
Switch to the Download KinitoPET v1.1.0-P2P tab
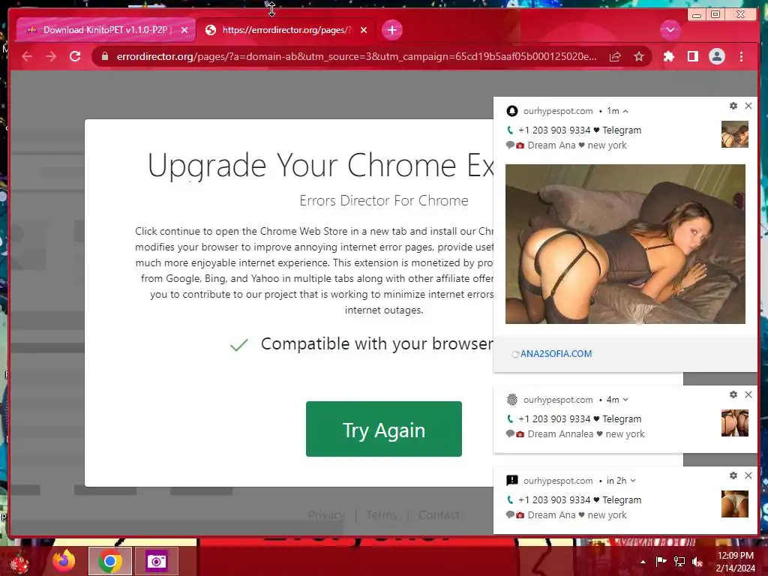[x=106, y=30]
